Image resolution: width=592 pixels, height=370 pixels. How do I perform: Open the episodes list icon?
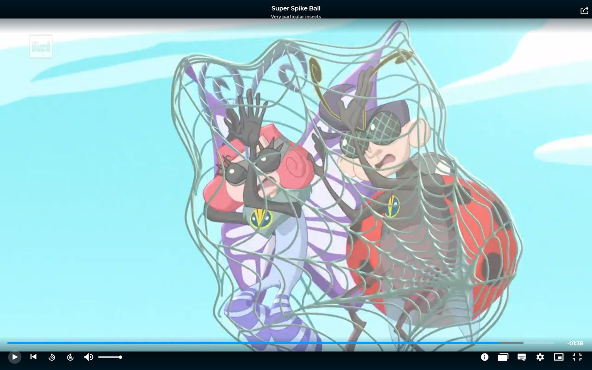coord(503,357)
